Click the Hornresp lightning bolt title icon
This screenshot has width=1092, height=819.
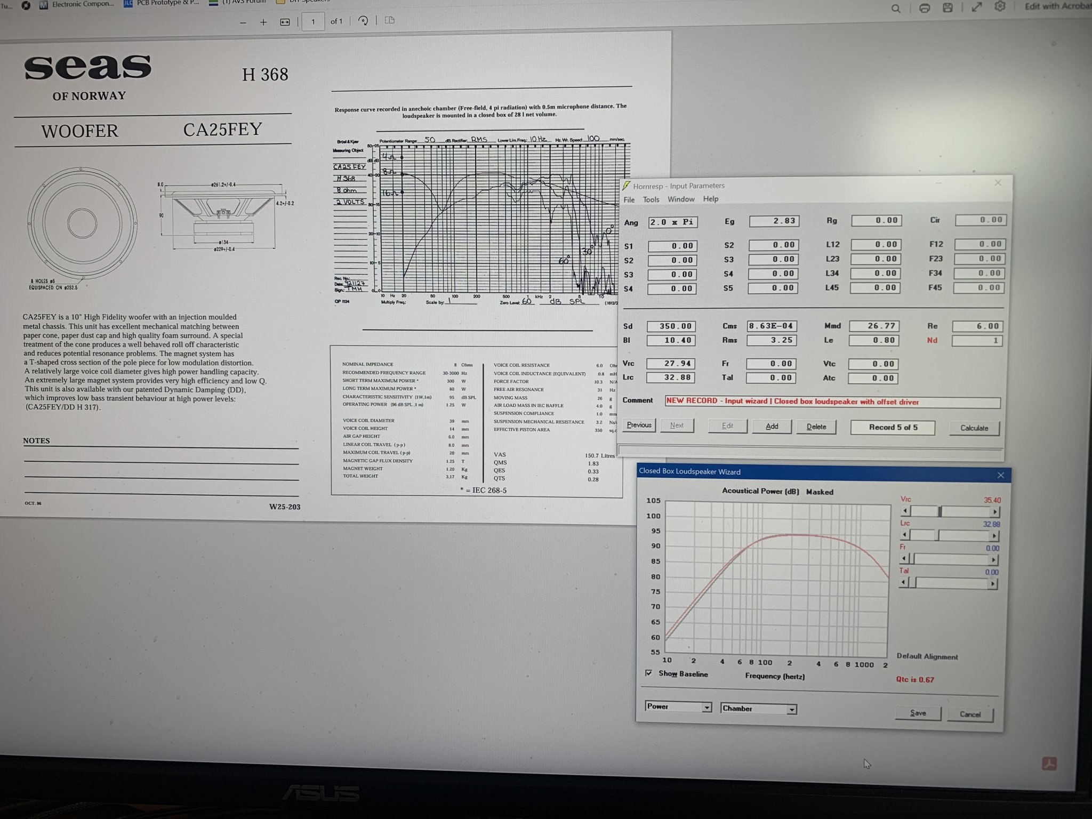[x=627, y=186]
